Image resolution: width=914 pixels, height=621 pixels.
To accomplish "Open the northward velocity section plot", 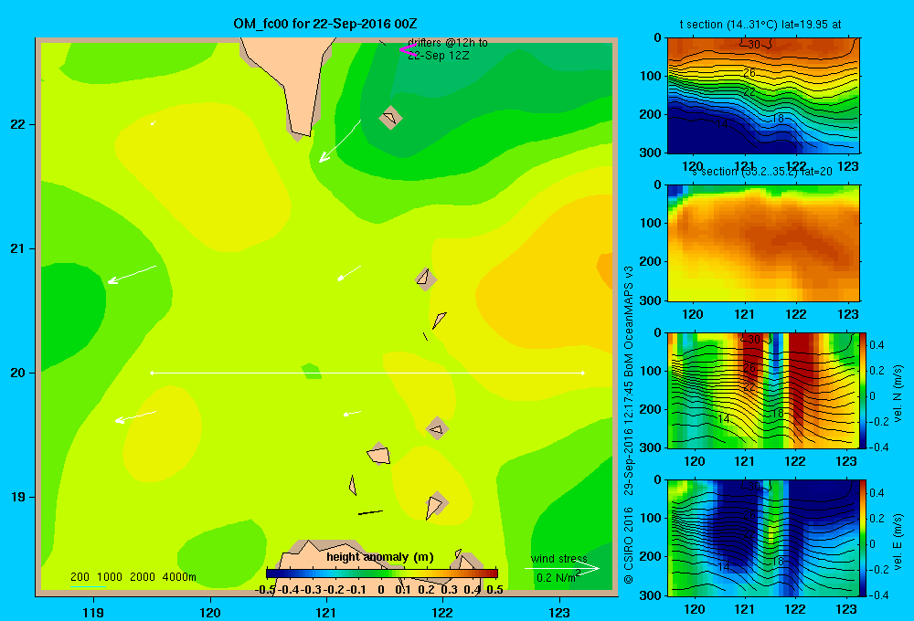I will [x=763, y=390].
